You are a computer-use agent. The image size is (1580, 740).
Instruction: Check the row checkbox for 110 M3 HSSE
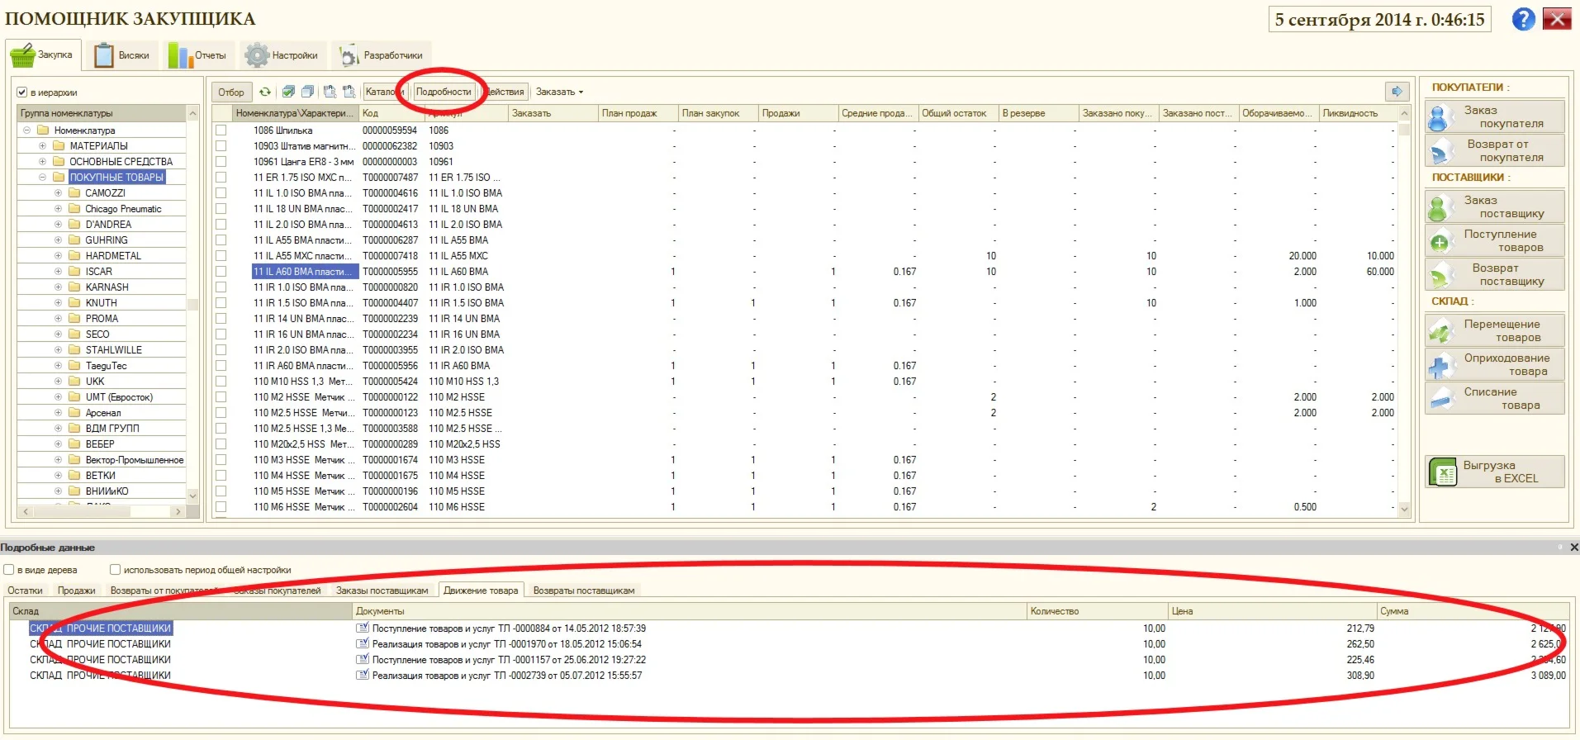click(x=221, y=459)
